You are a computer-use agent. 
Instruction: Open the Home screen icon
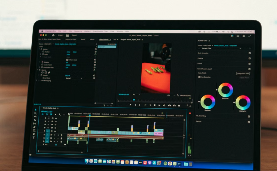pyautogui.click(x=53, y=35)
